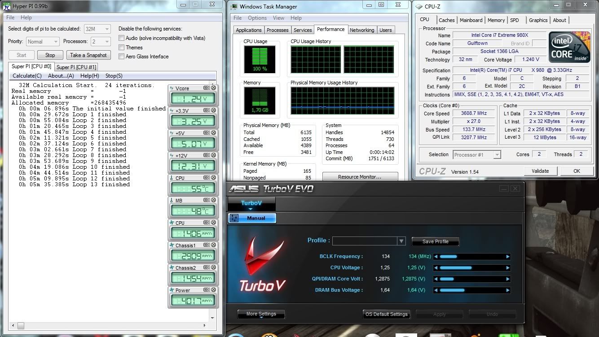
Task: Click the BCLK Frequency slider bar
Action: tap(472, 257)
